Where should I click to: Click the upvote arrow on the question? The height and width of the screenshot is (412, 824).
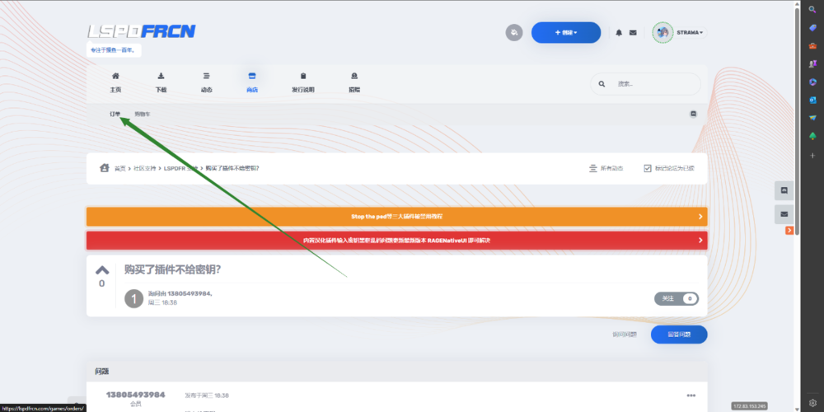pos(101,269)
